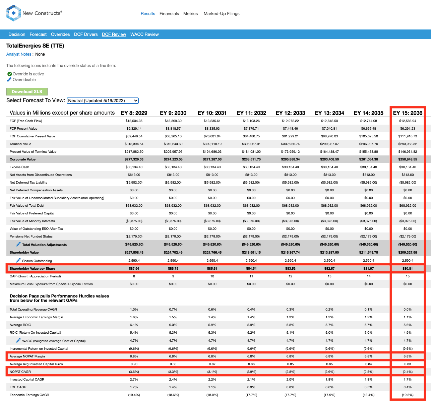Click the New Constructs logo icon
The height and width of the screenshot is (401, 431).
coord(14,13)
